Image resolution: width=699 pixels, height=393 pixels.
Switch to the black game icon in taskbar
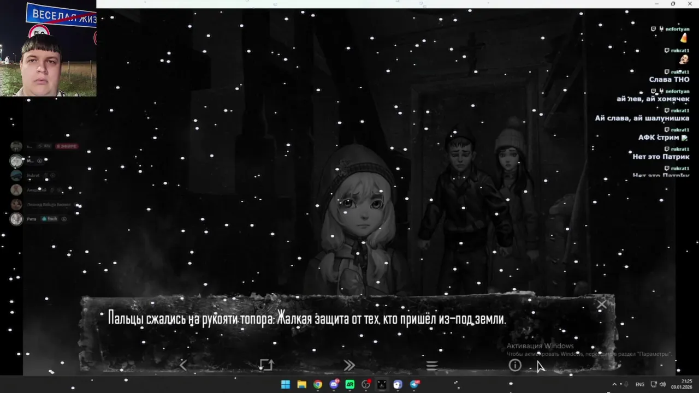tap(382, 384)
